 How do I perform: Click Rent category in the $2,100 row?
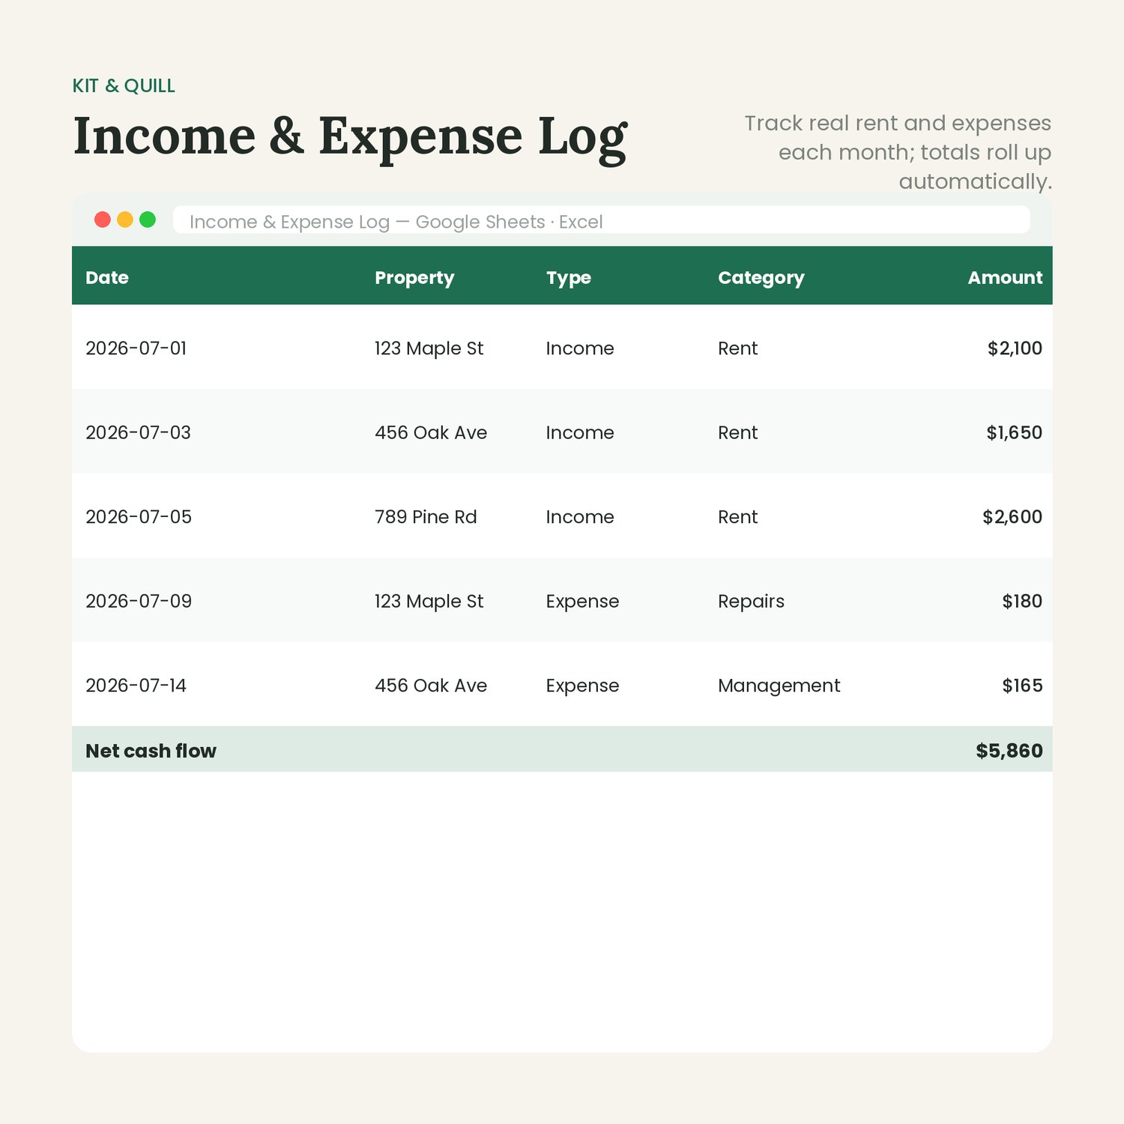[x=738, y=348]
